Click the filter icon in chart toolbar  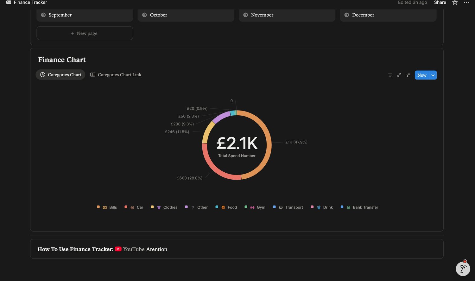pos(390,75)
